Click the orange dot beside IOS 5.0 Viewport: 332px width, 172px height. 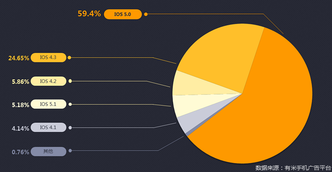146,14
